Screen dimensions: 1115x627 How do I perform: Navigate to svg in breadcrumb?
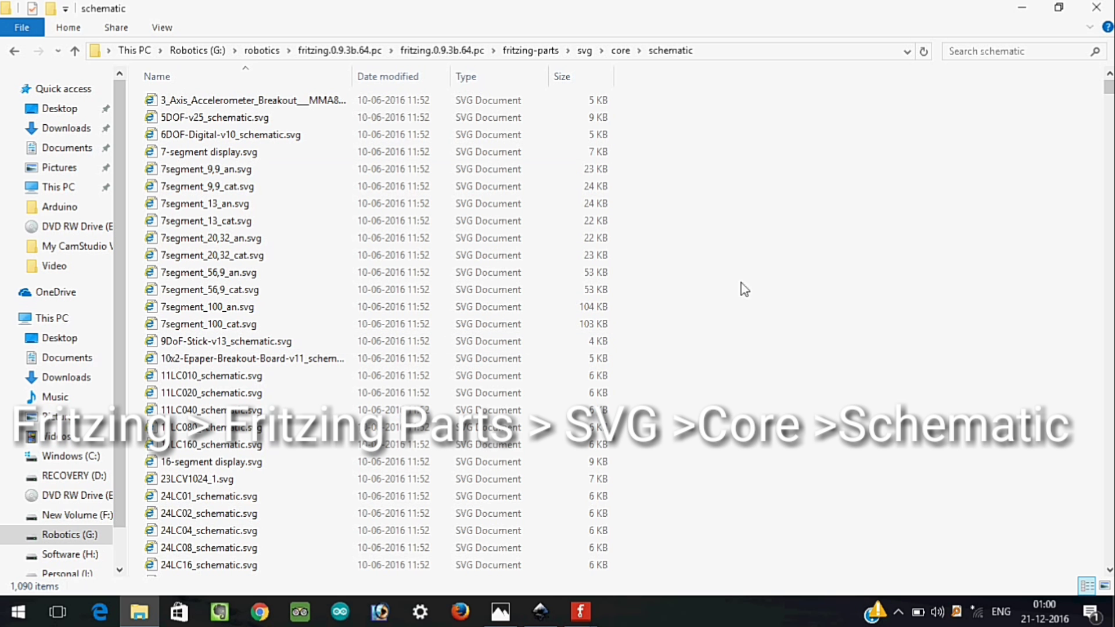click(584, 51)
